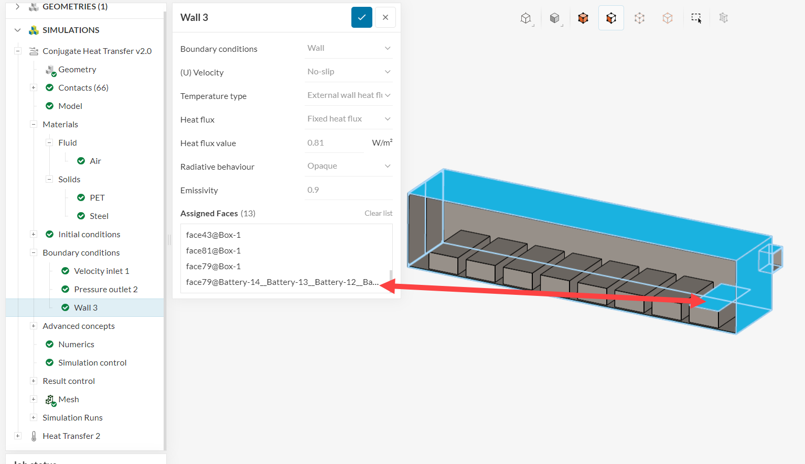805x464 pixels.
Task: Select the edge selection mode icon
Action: pyautogui.click(x=639, y=17)
